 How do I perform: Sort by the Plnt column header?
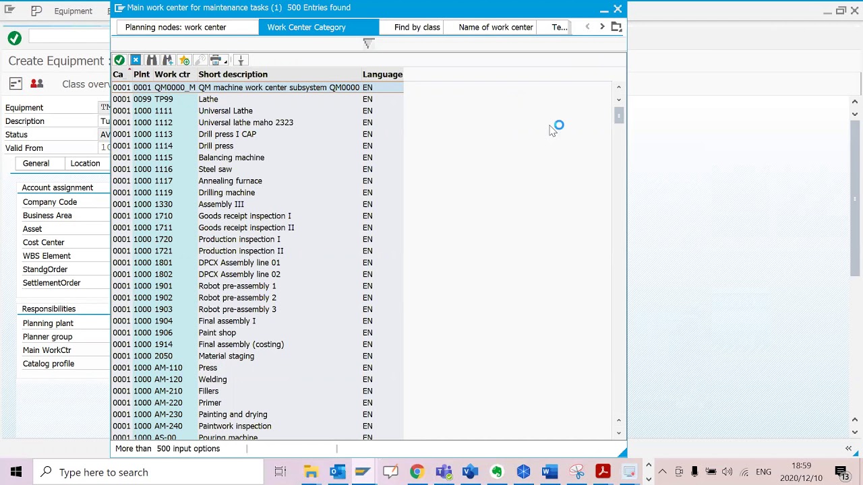(x=142, y=75)
